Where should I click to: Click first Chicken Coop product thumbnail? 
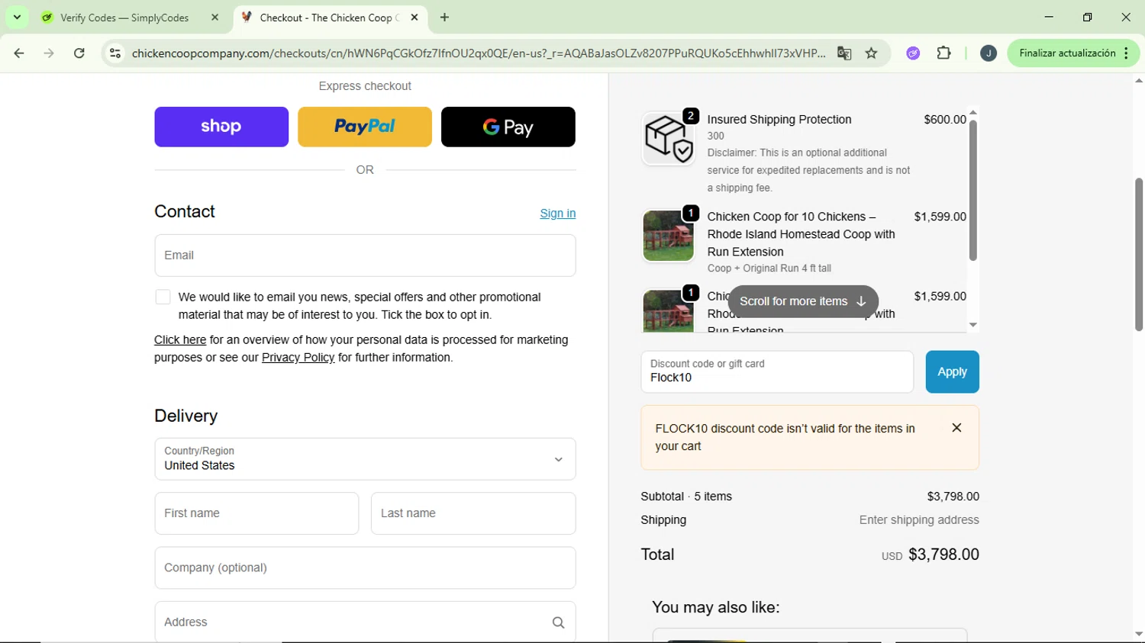669,236
